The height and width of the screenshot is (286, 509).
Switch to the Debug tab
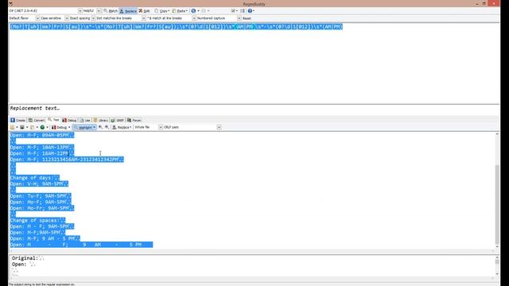click(69, 120)
